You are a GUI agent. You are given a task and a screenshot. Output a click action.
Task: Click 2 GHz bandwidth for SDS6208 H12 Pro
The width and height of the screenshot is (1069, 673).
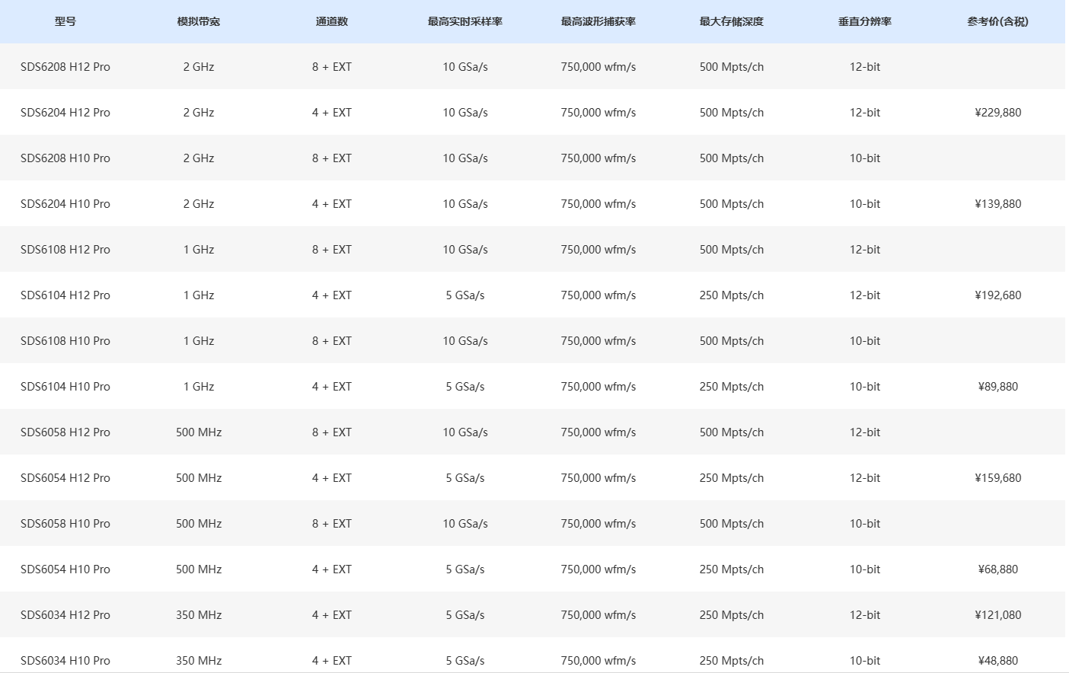click(199, 67)
